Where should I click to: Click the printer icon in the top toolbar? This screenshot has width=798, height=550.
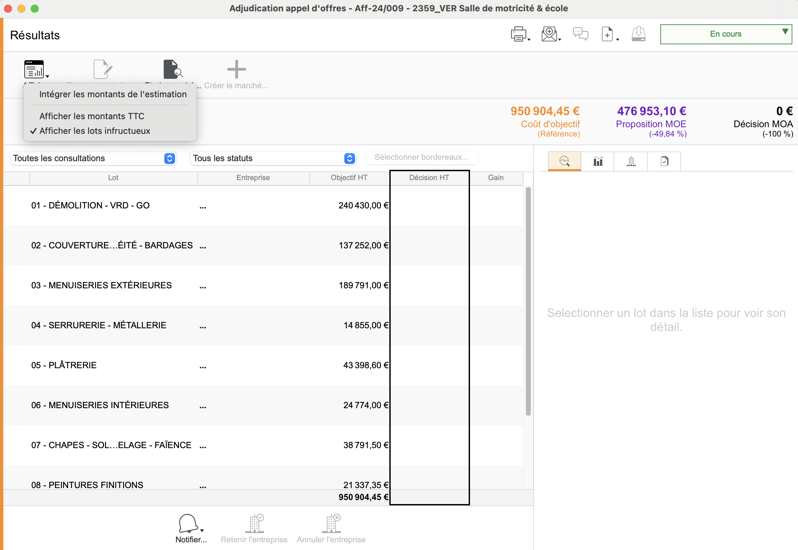(519, 34)
